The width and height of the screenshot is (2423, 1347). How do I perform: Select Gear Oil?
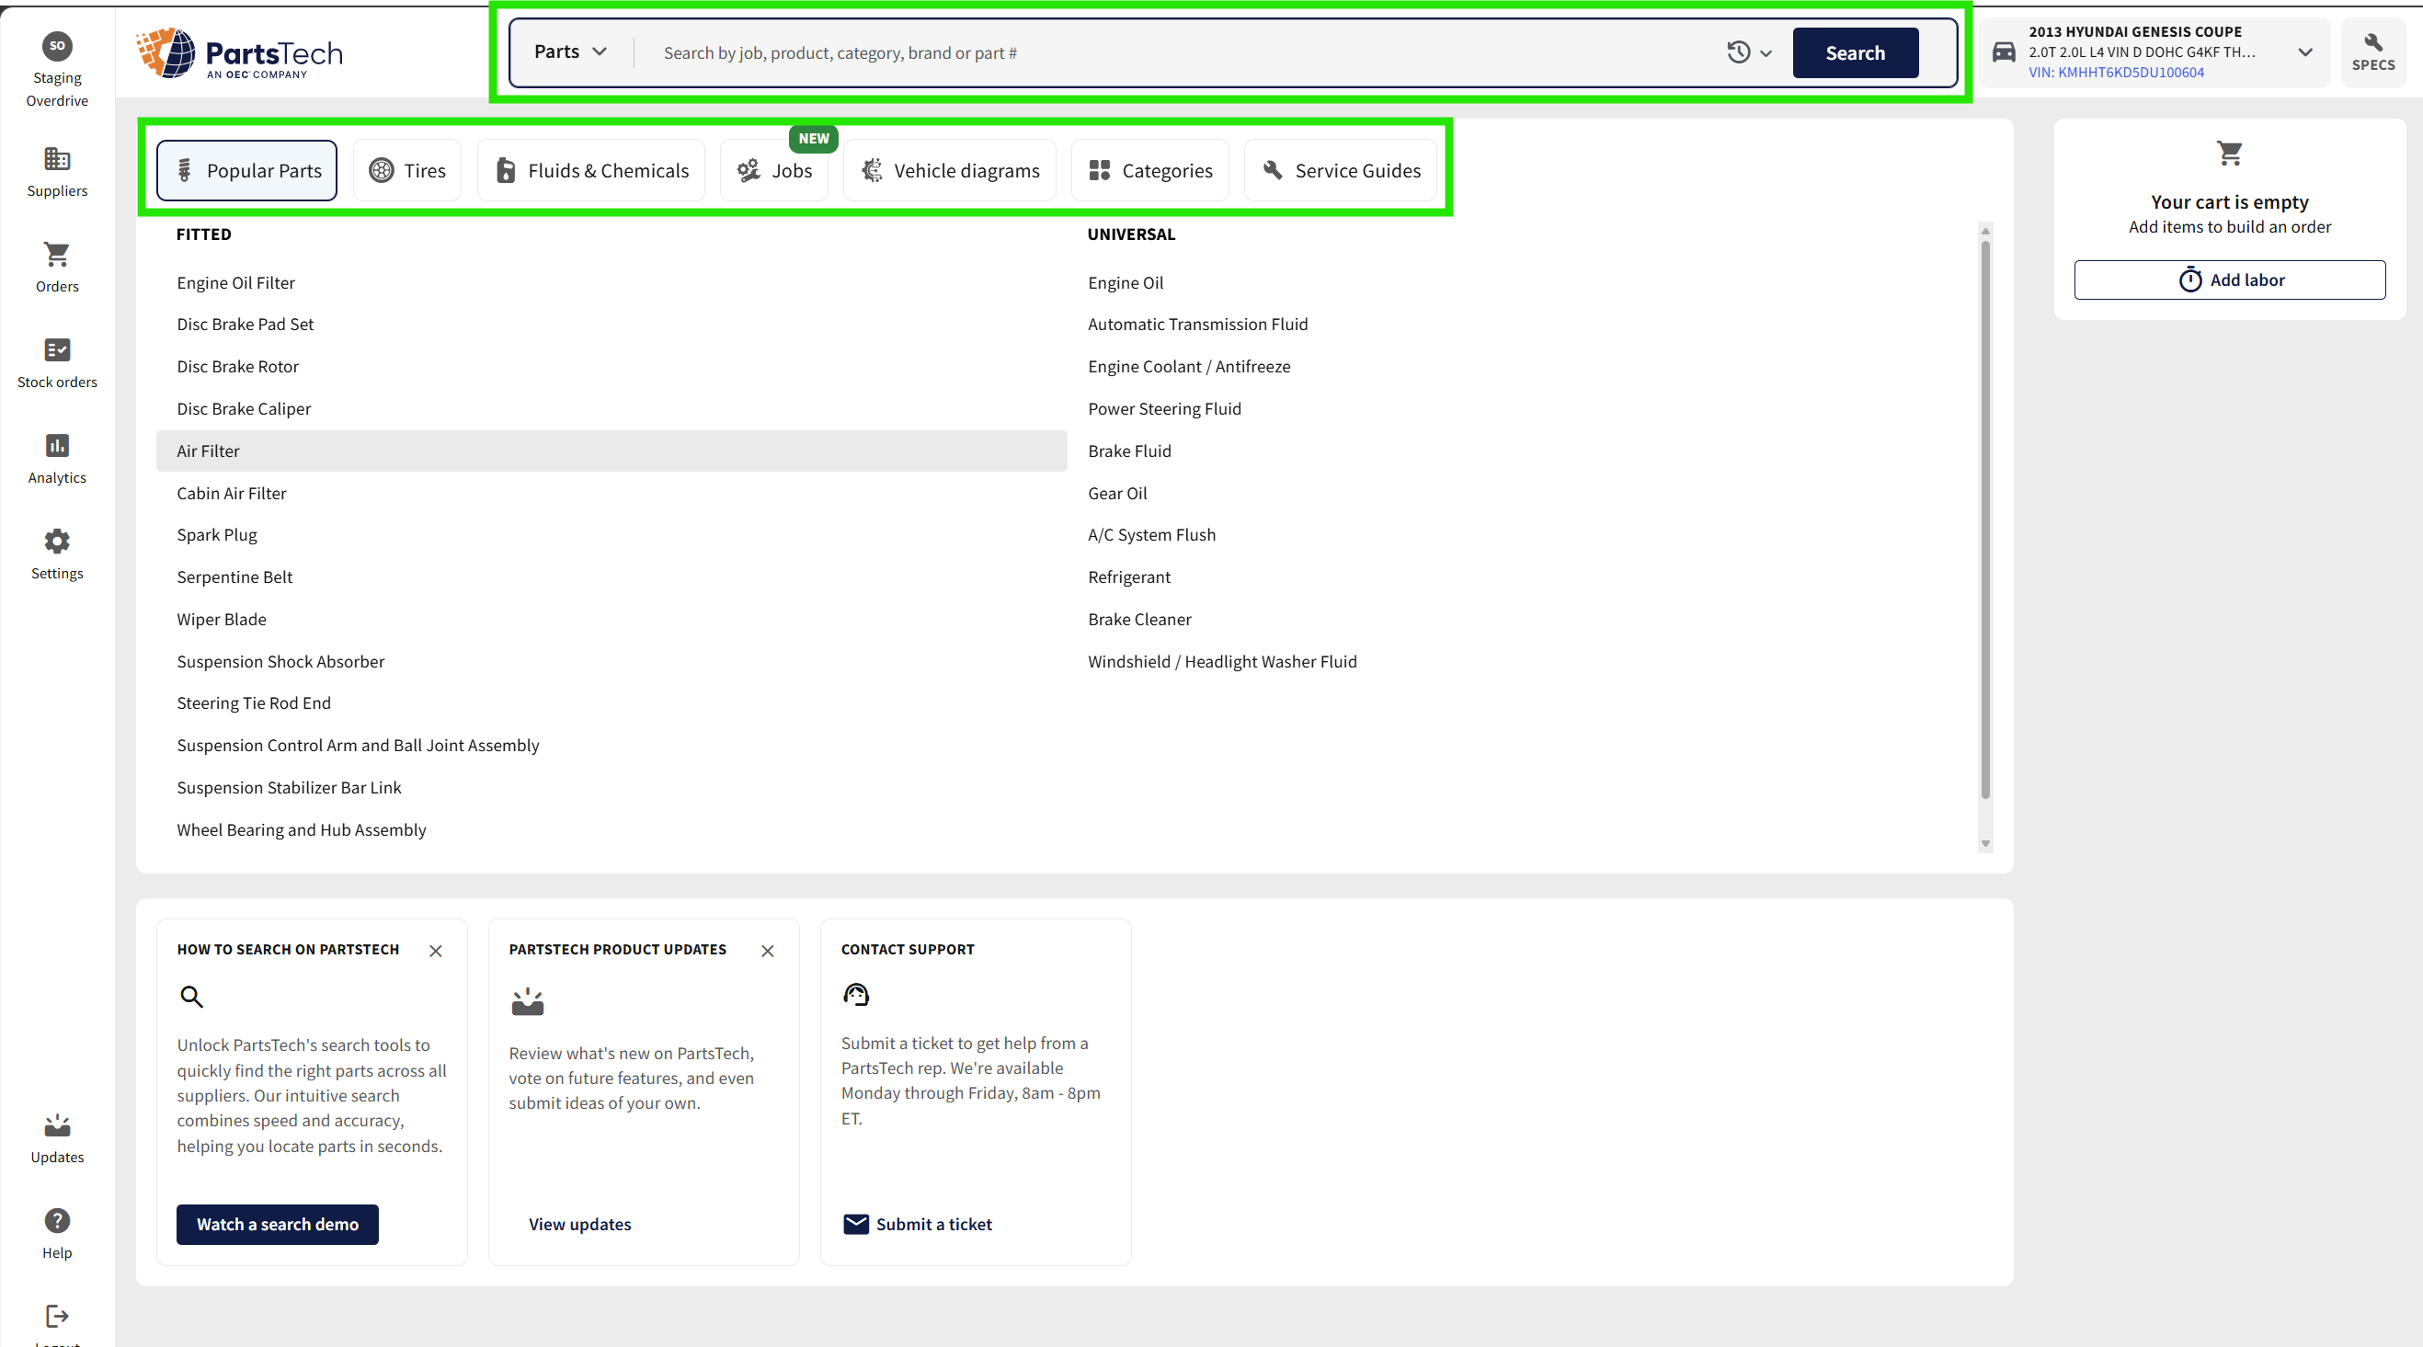[x=1116, y=493]
